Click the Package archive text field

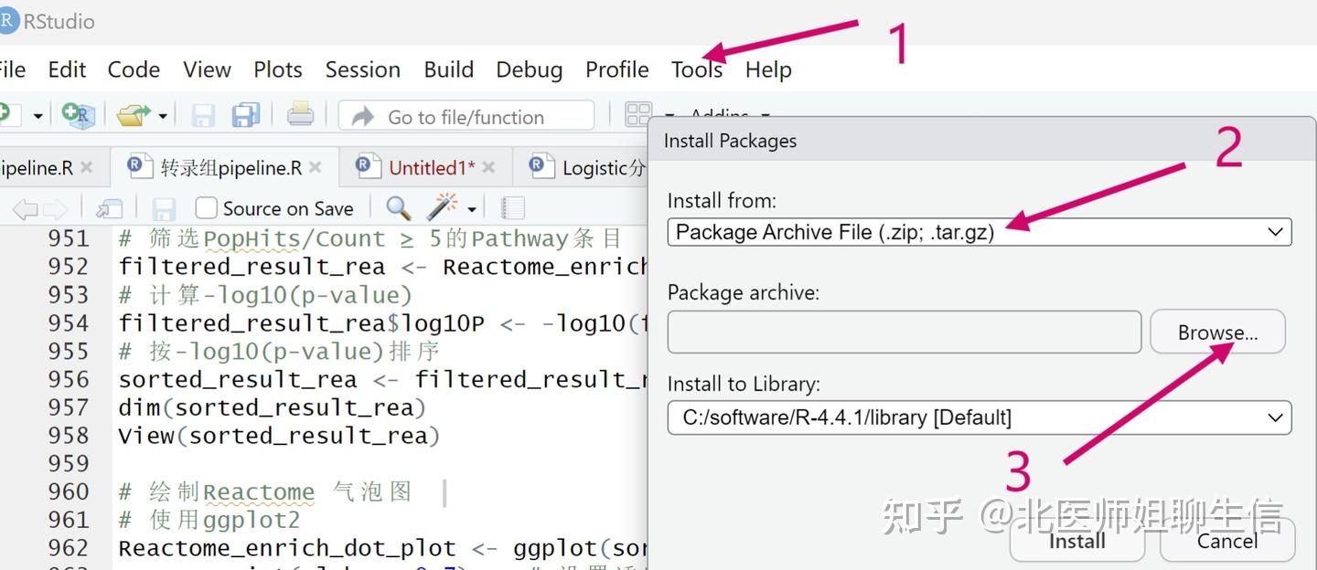pos(904,332)
